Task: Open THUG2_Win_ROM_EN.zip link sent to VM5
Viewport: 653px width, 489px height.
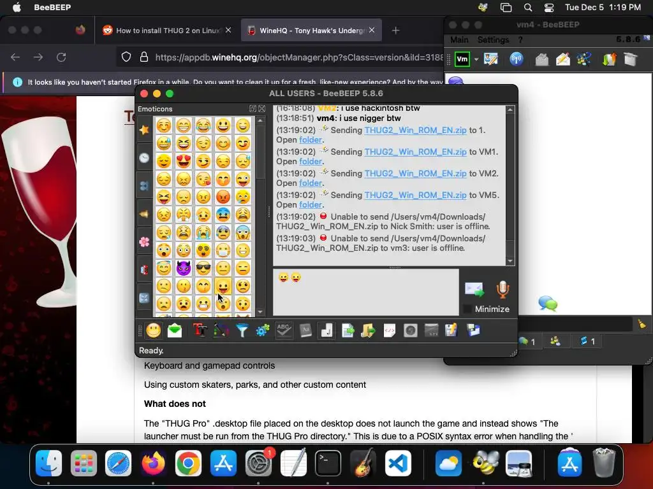Action: click(x=415, y=195)
